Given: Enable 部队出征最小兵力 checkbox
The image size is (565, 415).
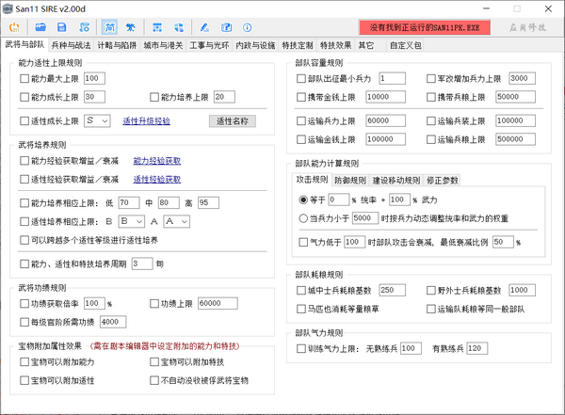Looking at the screenshot, I should (x=301, y=78).
